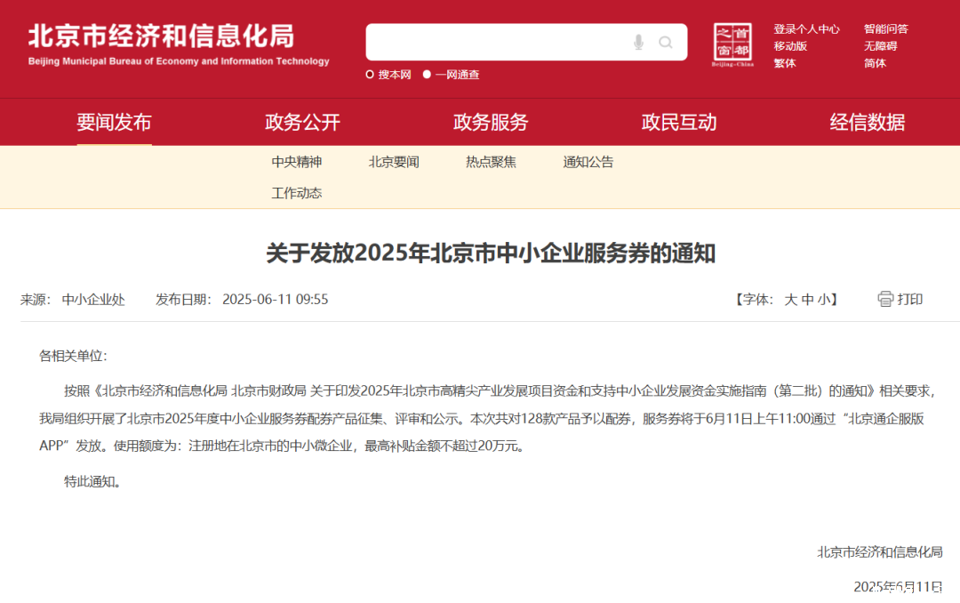Open the 工作动态 submenu link
960x603 pixels.
297,193
